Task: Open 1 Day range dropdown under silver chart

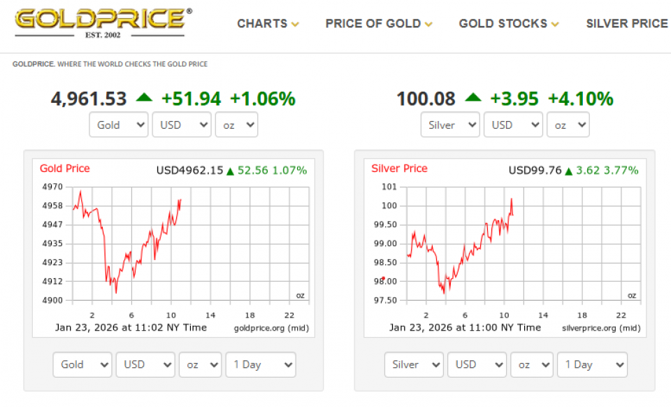Action: tap(592, 364)
